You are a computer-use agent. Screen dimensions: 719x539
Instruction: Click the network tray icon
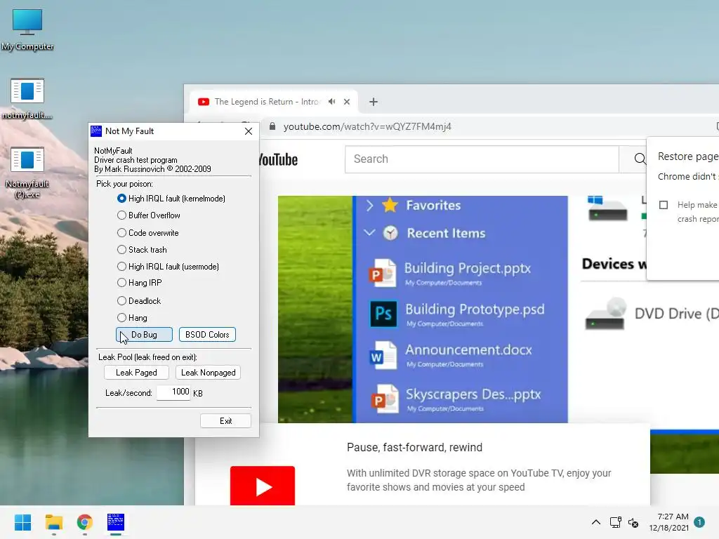(x=615, y=522)
